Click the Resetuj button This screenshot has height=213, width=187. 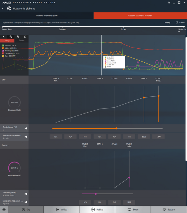click(181, 23)
